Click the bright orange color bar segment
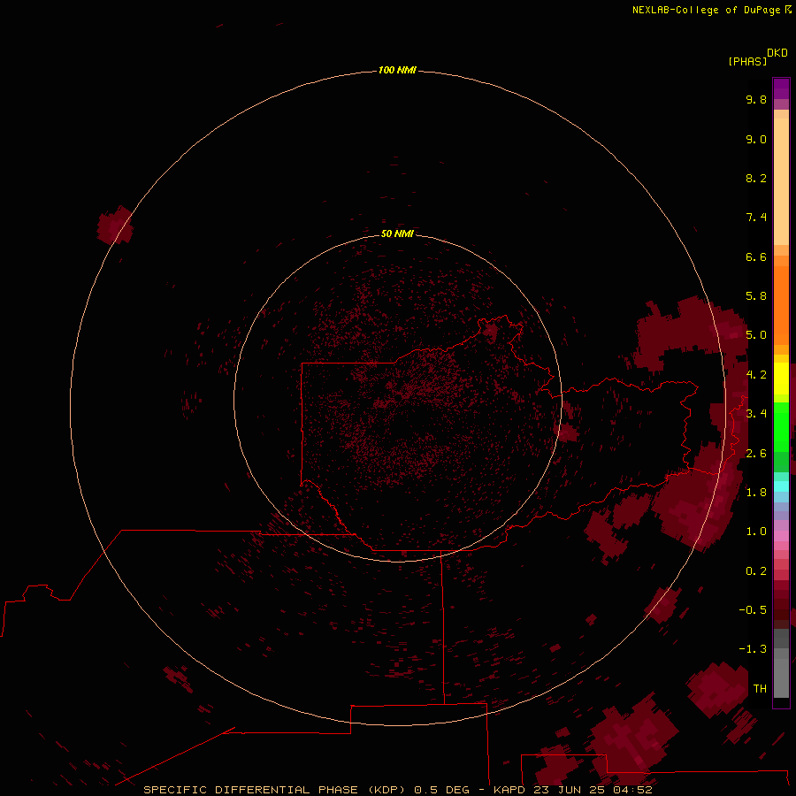796x796 pixels. [x=781, y=305]
